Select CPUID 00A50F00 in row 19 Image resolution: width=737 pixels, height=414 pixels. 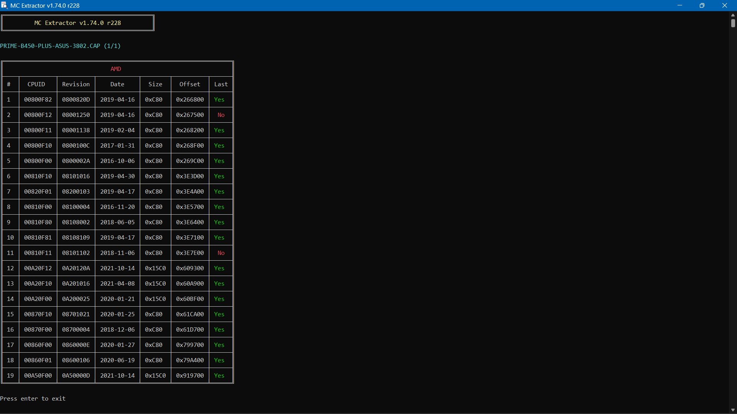click(x=38, y=375)
